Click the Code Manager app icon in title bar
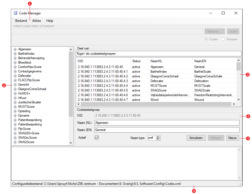This screenshot has width=252, height=194. click(x=16, y=13)
